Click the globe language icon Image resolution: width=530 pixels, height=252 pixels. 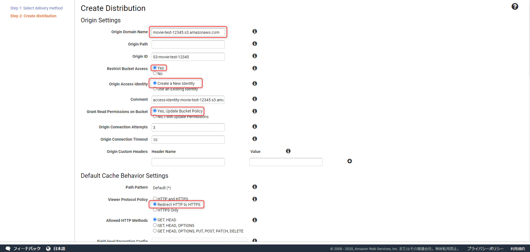48,248
